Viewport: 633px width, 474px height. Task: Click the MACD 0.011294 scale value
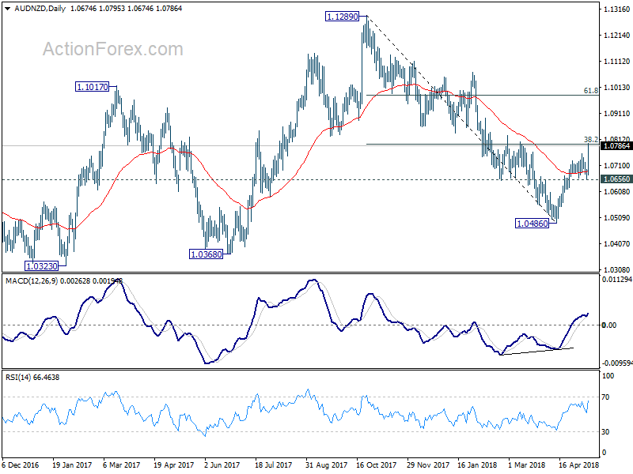[616, 280]
